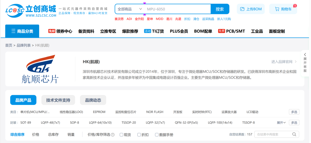Click the upload BOM icon

tap(242, 9)
